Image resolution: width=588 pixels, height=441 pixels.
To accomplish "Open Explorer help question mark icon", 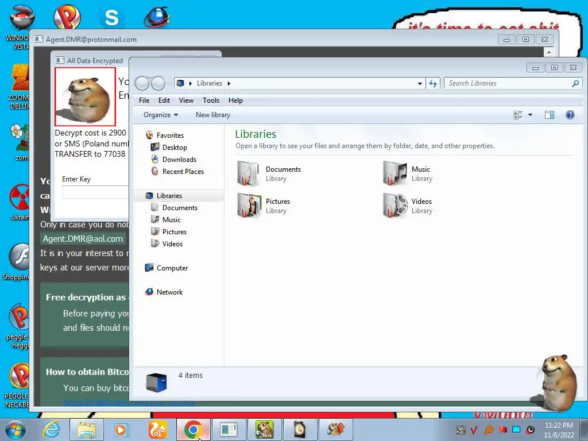I will [570, 115].
